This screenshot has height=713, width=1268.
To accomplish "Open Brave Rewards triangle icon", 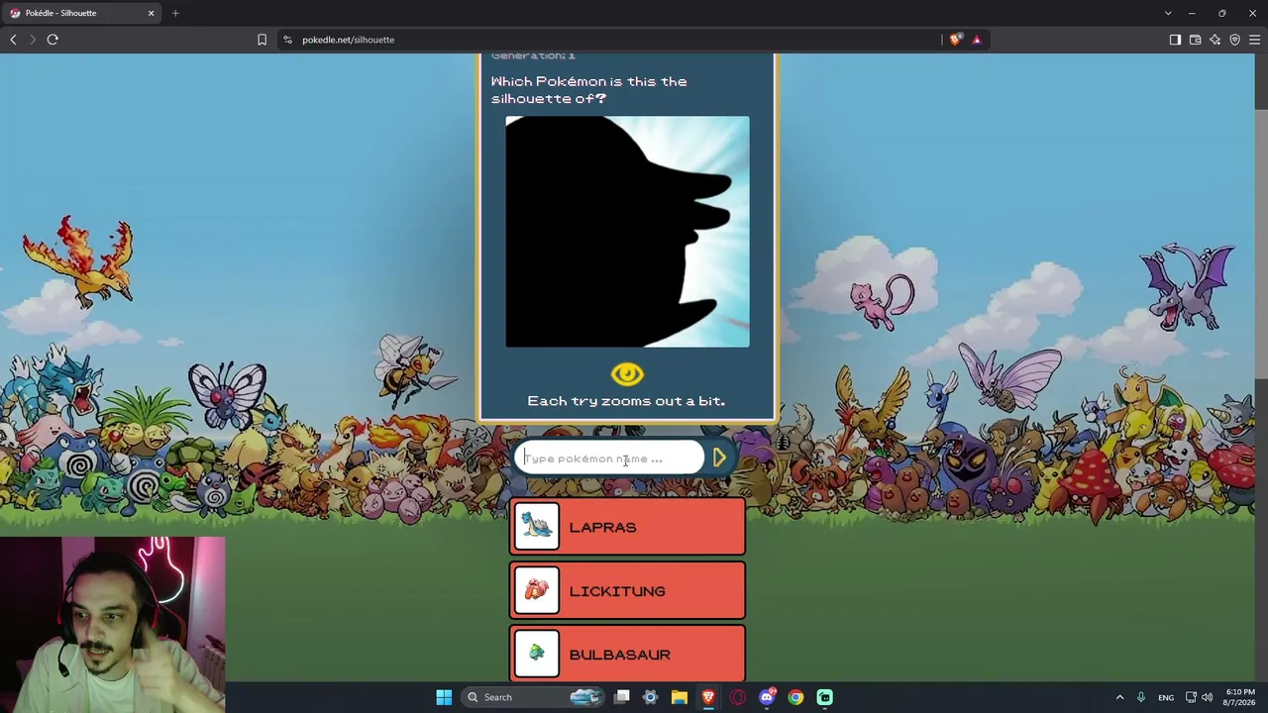I will 976,40.
